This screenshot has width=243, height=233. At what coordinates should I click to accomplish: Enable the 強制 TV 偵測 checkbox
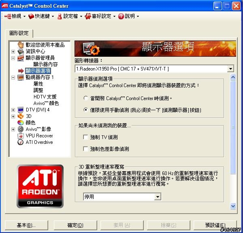click(x=85, y=137)
